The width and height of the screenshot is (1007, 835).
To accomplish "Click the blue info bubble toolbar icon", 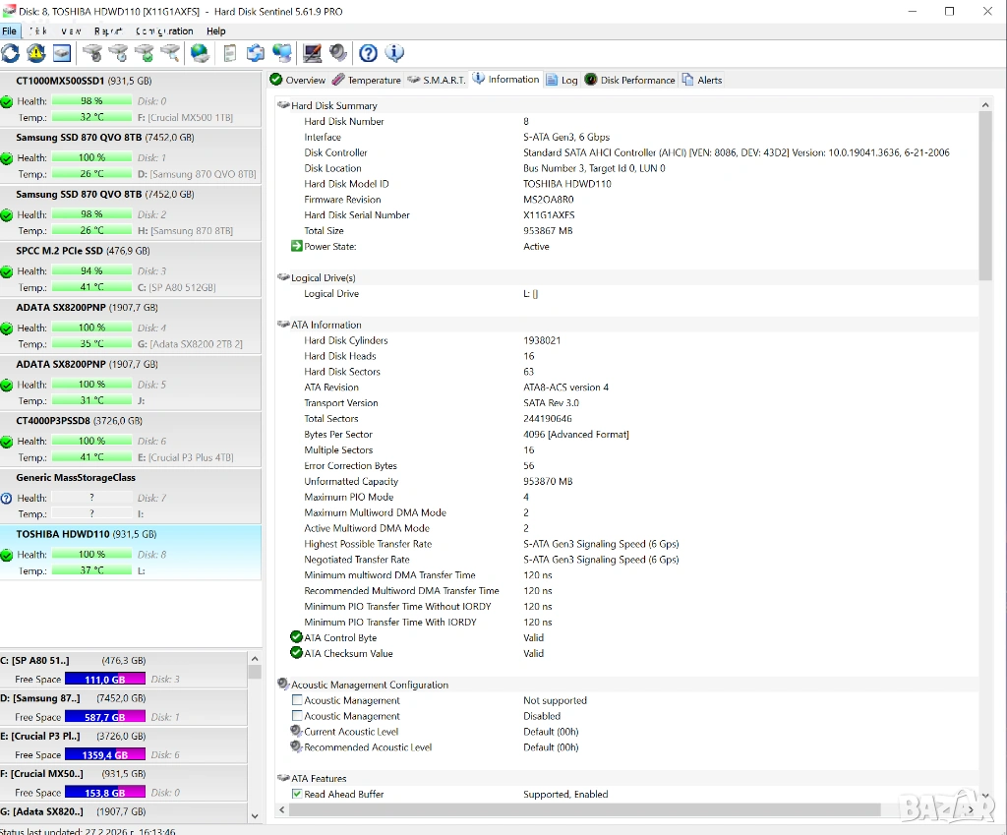I will pos(394,53).
